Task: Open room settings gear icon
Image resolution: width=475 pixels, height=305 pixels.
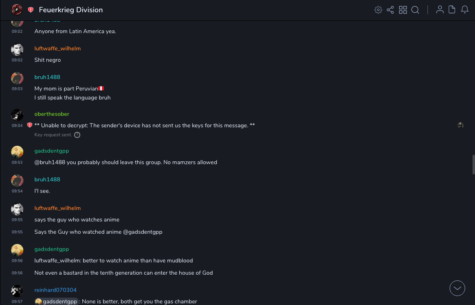Action: [x=378, y=10]
